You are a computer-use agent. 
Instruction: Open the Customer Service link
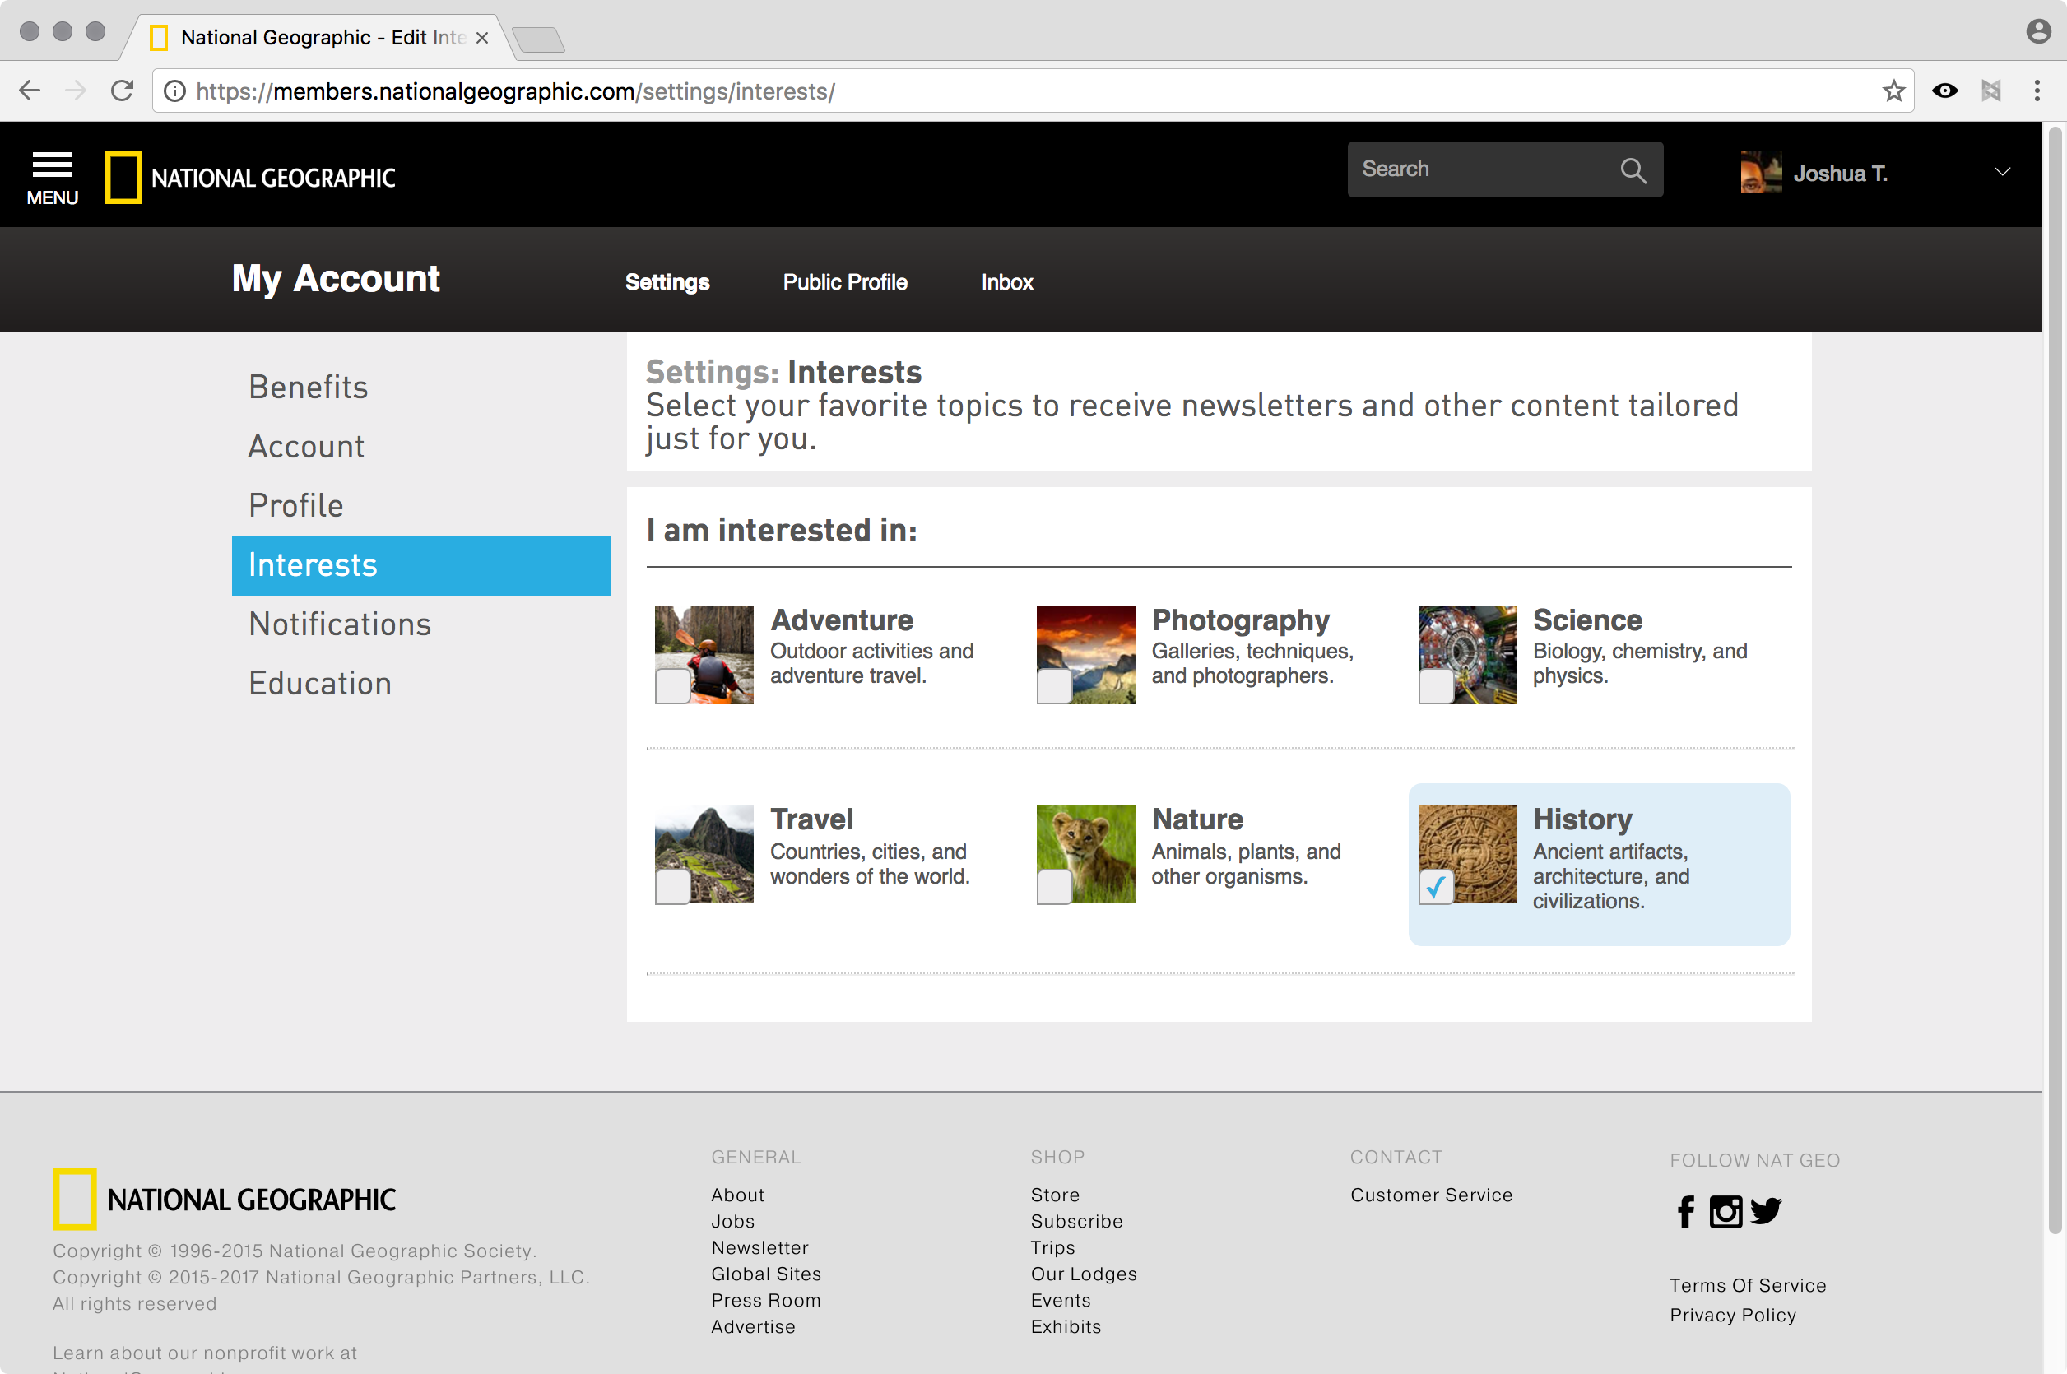(x=1431, y=1195)
